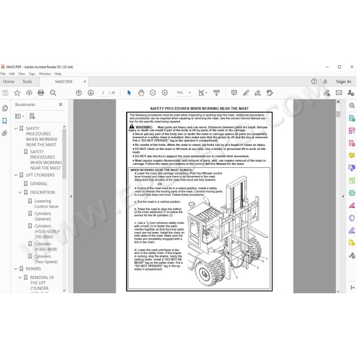The image size is (357, 357).
Task: Close the Bookmarks panel
Action: (x=61, y=105)
